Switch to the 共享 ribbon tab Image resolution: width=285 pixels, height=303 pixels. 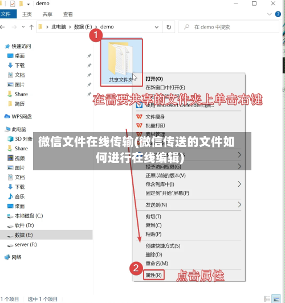tap(47, 14)
